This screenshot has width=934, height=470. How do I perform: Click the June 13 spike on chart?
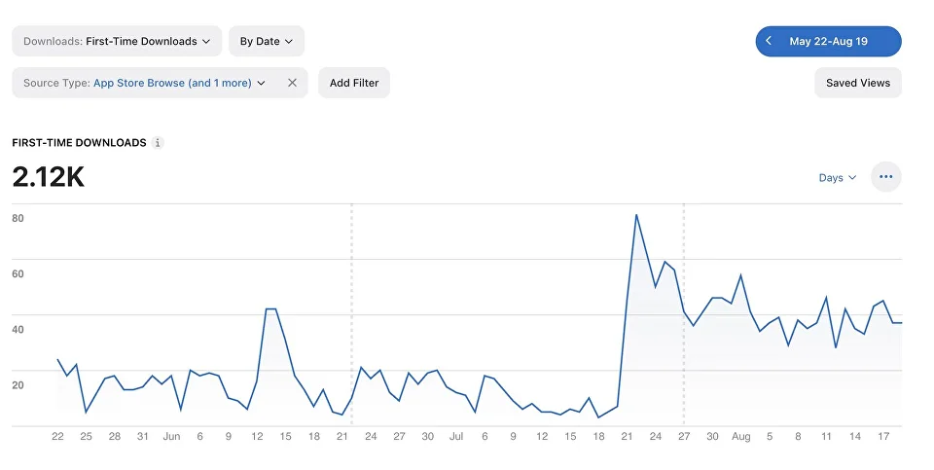[x=270, y=308]
